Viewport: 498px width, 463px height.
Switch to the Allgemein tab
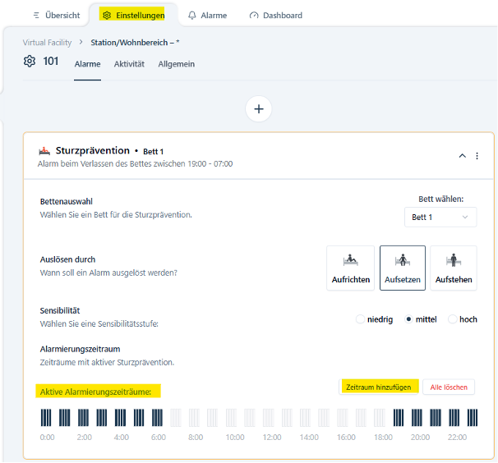[x=176, y=64]
